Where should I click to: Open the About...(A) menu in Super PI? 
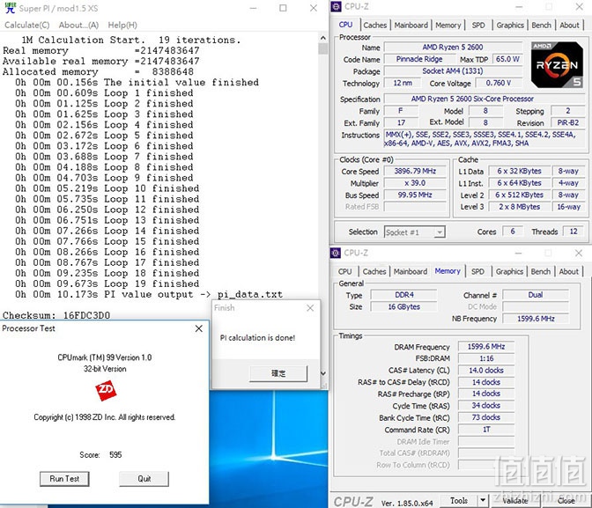[x=78, y=25]
